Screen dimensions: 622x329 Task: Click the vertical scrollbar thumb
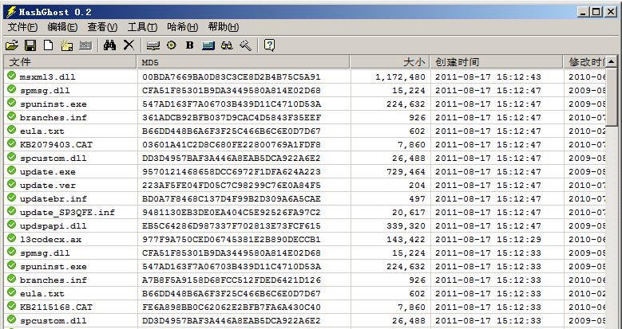coord(612,97)
